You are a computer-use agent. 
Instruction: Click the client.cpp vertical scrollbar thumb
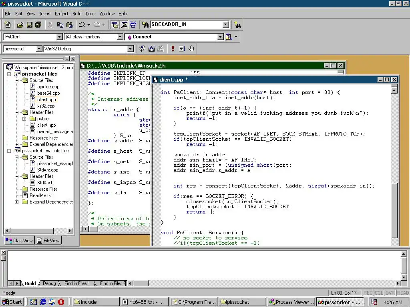point(394,210)
